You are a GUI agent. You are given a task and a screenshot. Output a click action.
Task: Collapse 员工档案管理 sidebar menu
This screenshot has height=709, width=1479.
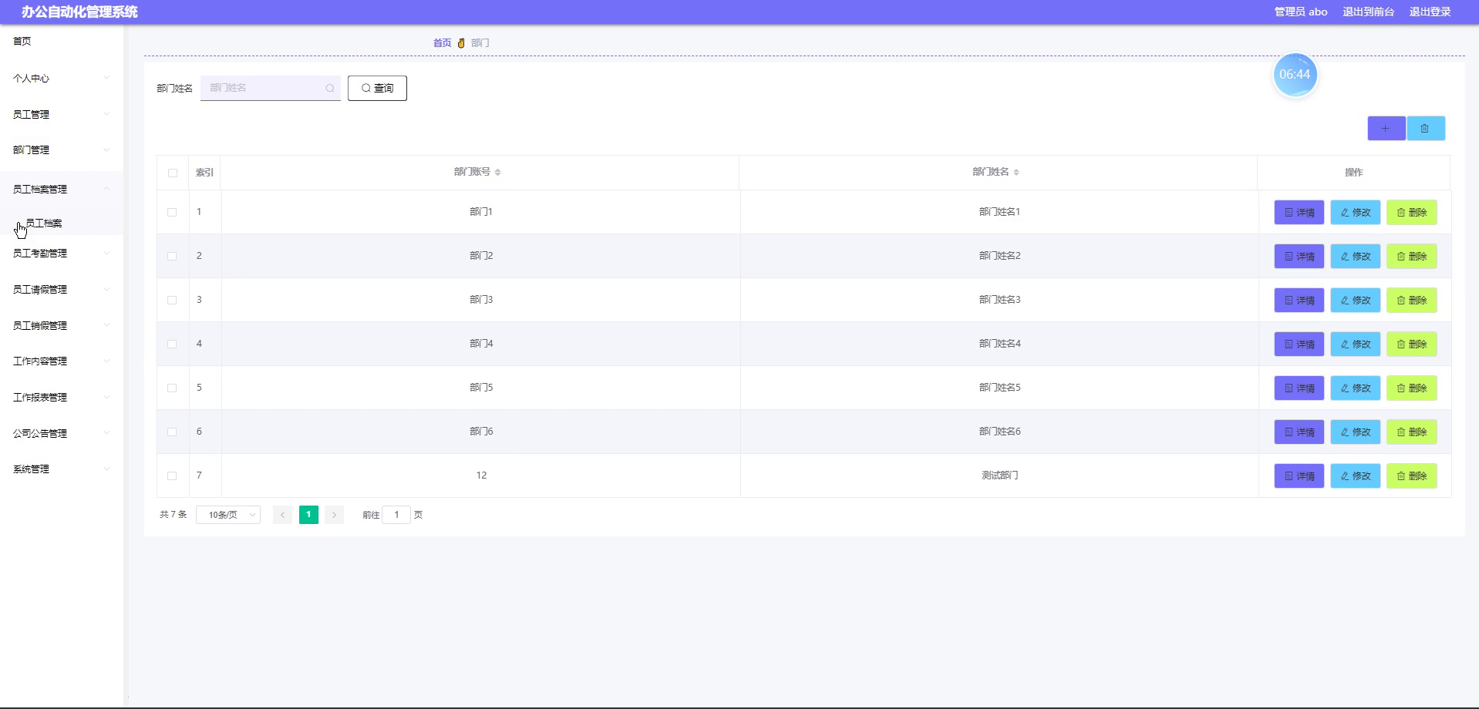62,189
